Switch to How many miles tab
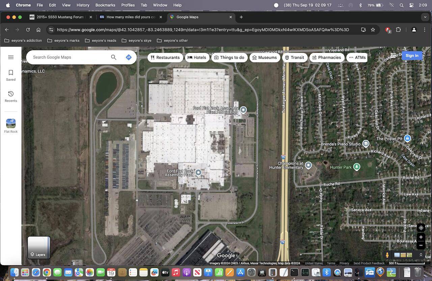Image resolution: width=432 pixels, height=281 pixels. 131,17
